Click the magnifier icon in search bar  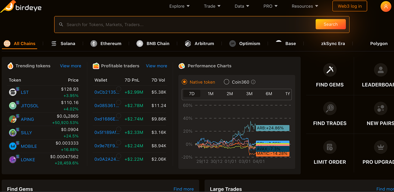[61, 24]
